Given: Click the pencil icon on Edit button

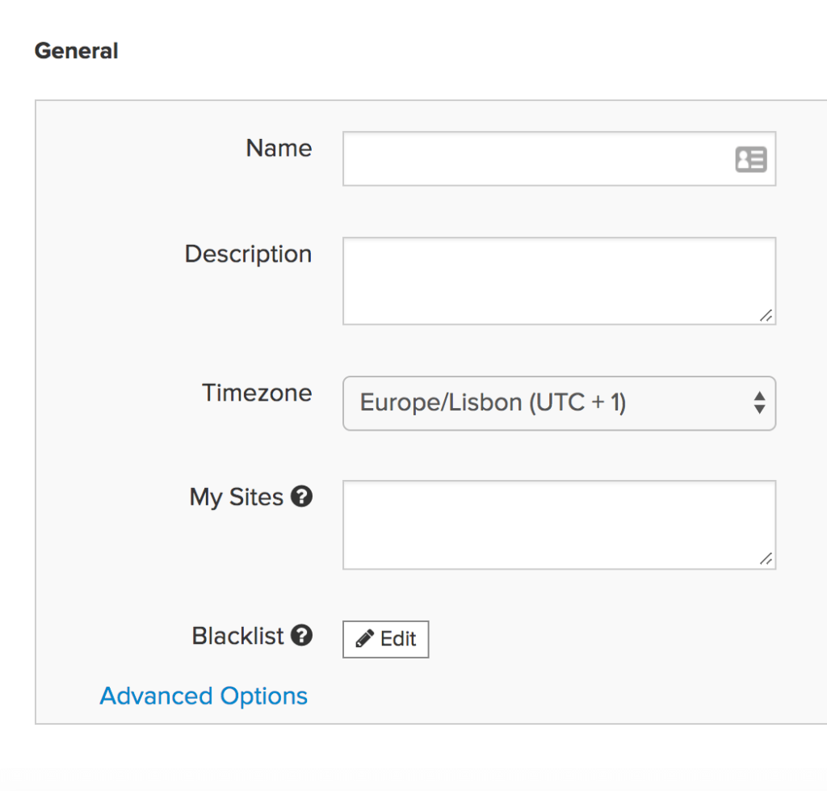Looking at the screenshot, I should [365, 639].
